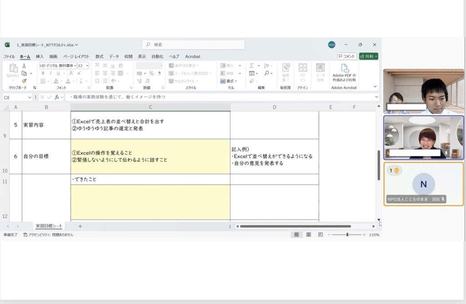Click the Insert Function fx icon
The height and width of the screenshot is (304, 466).
point(57,97)
